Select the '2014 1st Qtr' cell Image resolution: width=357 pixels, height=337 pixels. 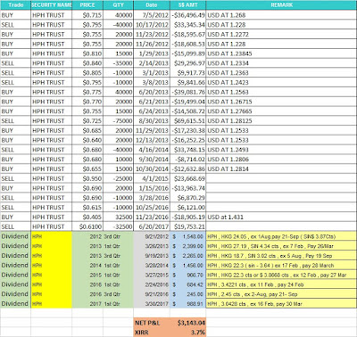[103, 266]
